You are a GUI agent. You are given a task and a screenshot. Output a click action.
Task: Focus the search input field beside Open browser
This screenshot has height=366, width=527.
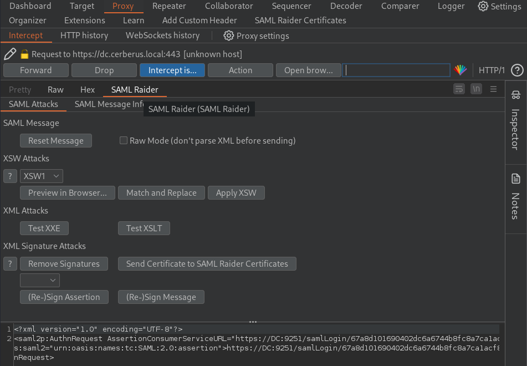point(396,70)
